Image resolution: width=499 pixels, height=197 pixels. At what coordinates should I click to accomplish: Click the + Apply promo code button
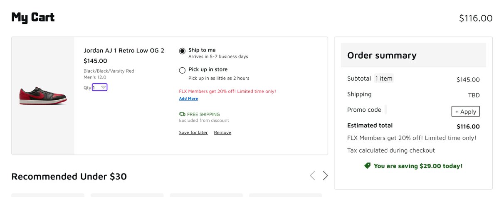pos(466,111)
